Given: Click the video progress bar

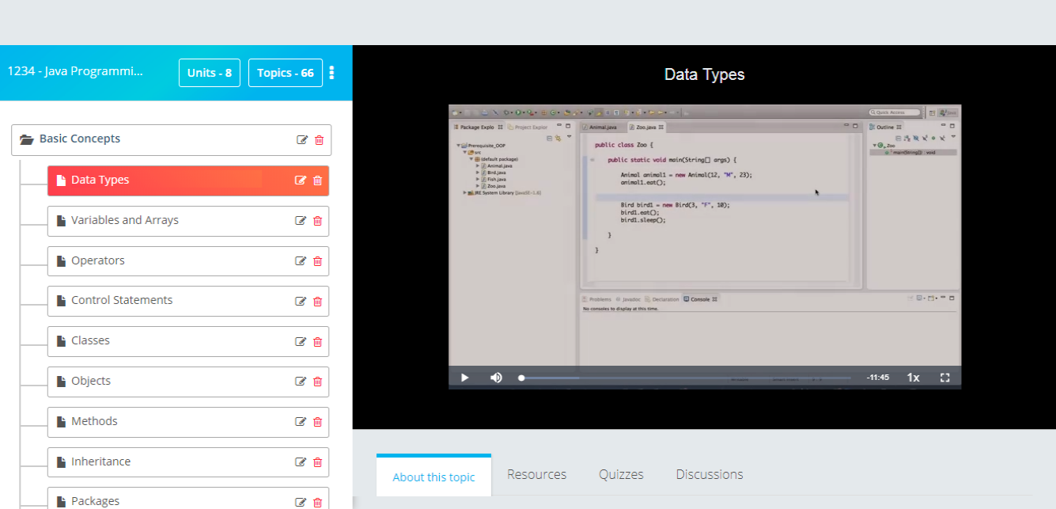Looking at the screenshot, I should [x=685, y=378].
